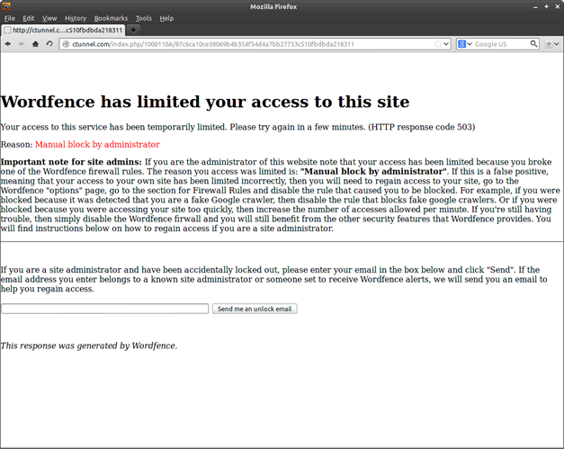Click Send me an unlock email button

pyautogui.click(x=255, y=309)
